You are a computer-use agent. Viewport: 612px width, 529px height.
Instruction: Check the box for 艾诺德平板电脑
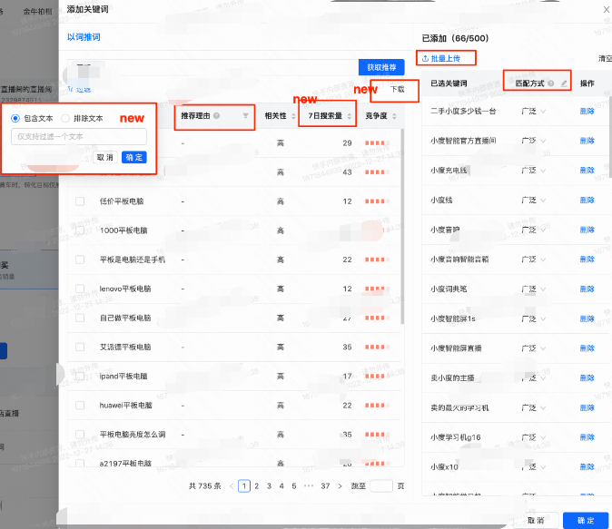point(80,348)
